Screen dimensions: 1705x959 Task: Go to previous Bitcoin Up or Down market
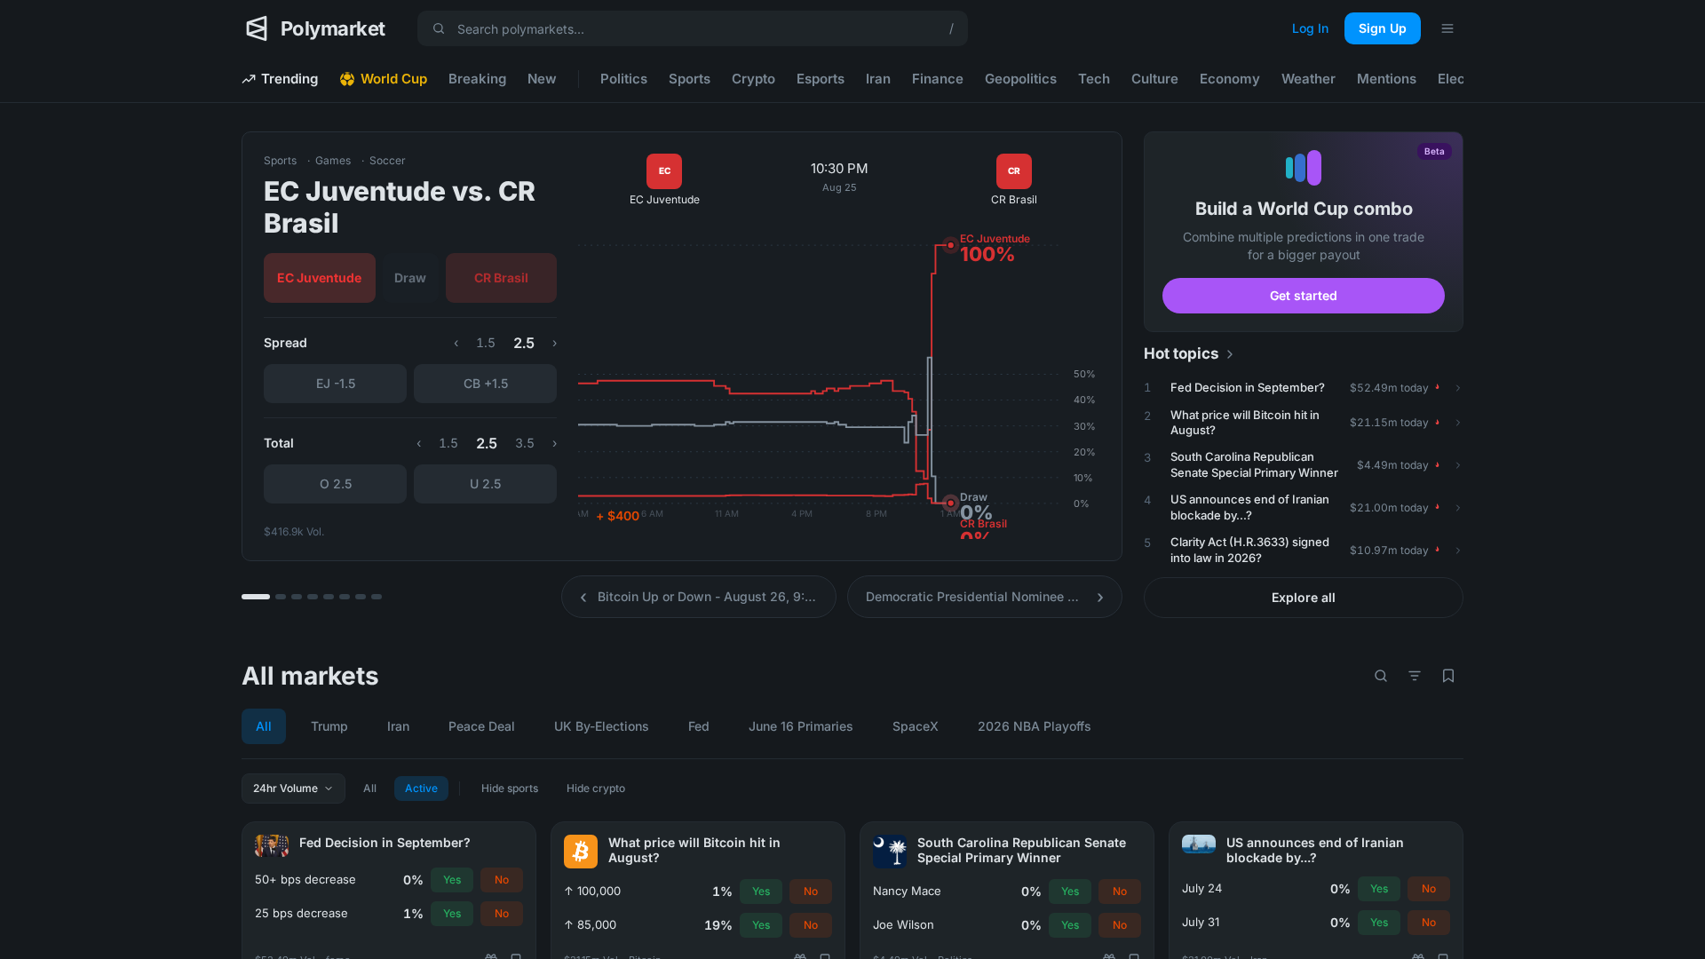pos(699,597)
